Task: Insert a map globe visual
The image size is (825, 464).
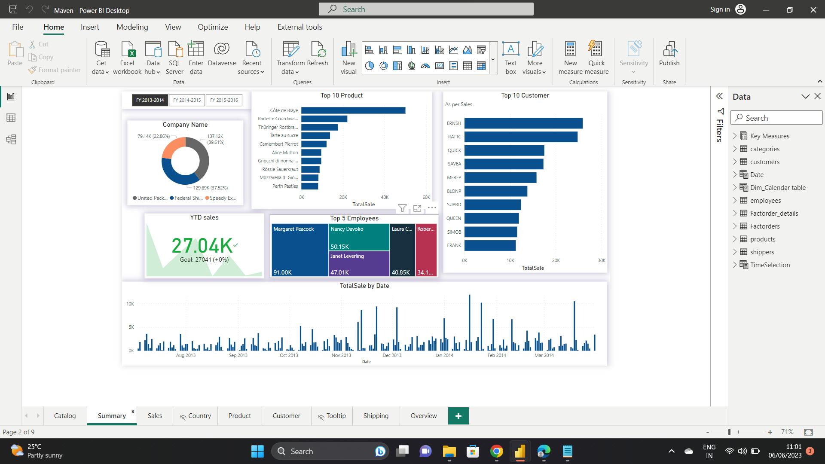Action: [x=411, y=66]
